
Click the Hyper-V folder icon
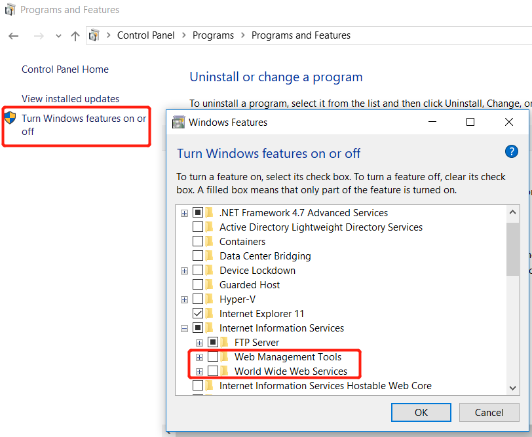[x=210, y=299]
